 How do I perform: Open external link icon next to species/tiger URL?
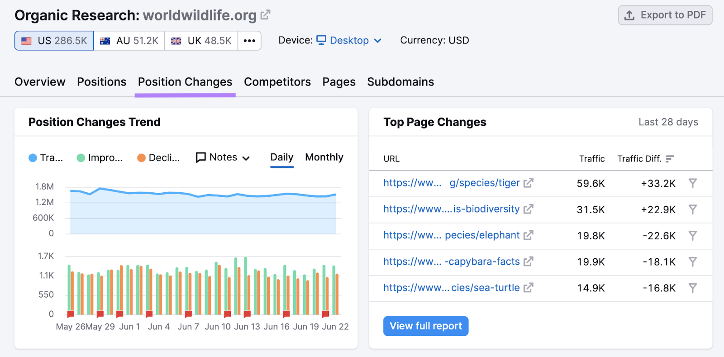528,183
